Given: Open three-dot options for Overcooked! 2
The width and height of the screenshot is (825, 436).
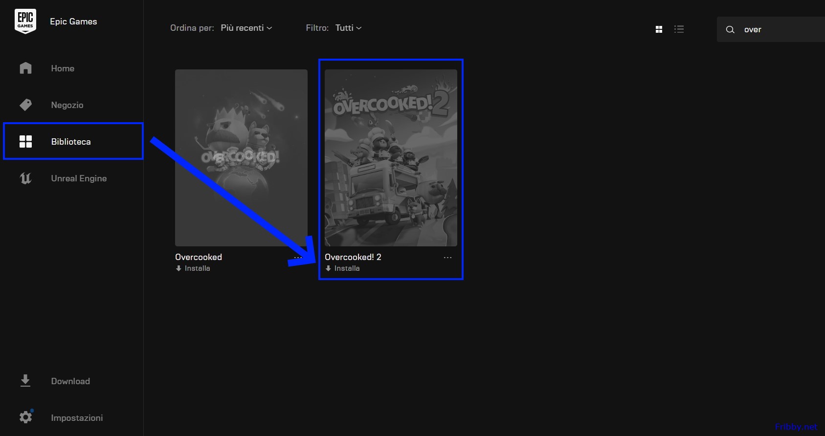Looking at the screenshot, I should pos(447,258).
